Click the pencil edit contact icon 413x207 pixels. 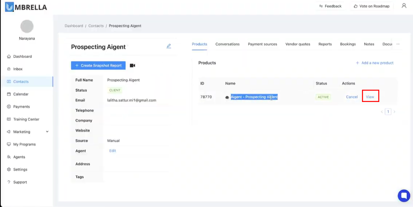click(x=169, y=46)
